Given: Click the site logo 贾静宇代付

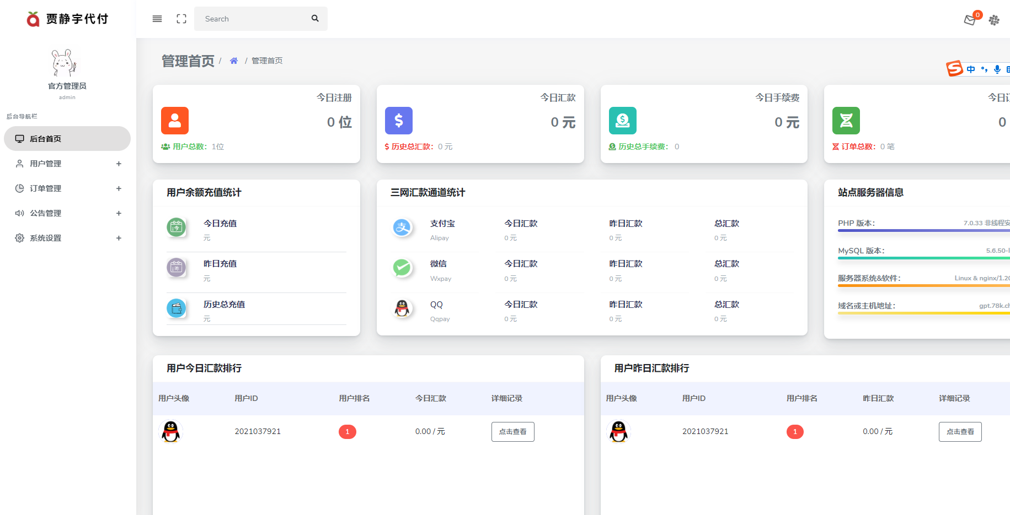Looking at the screenshot, I should pos(67,19).
